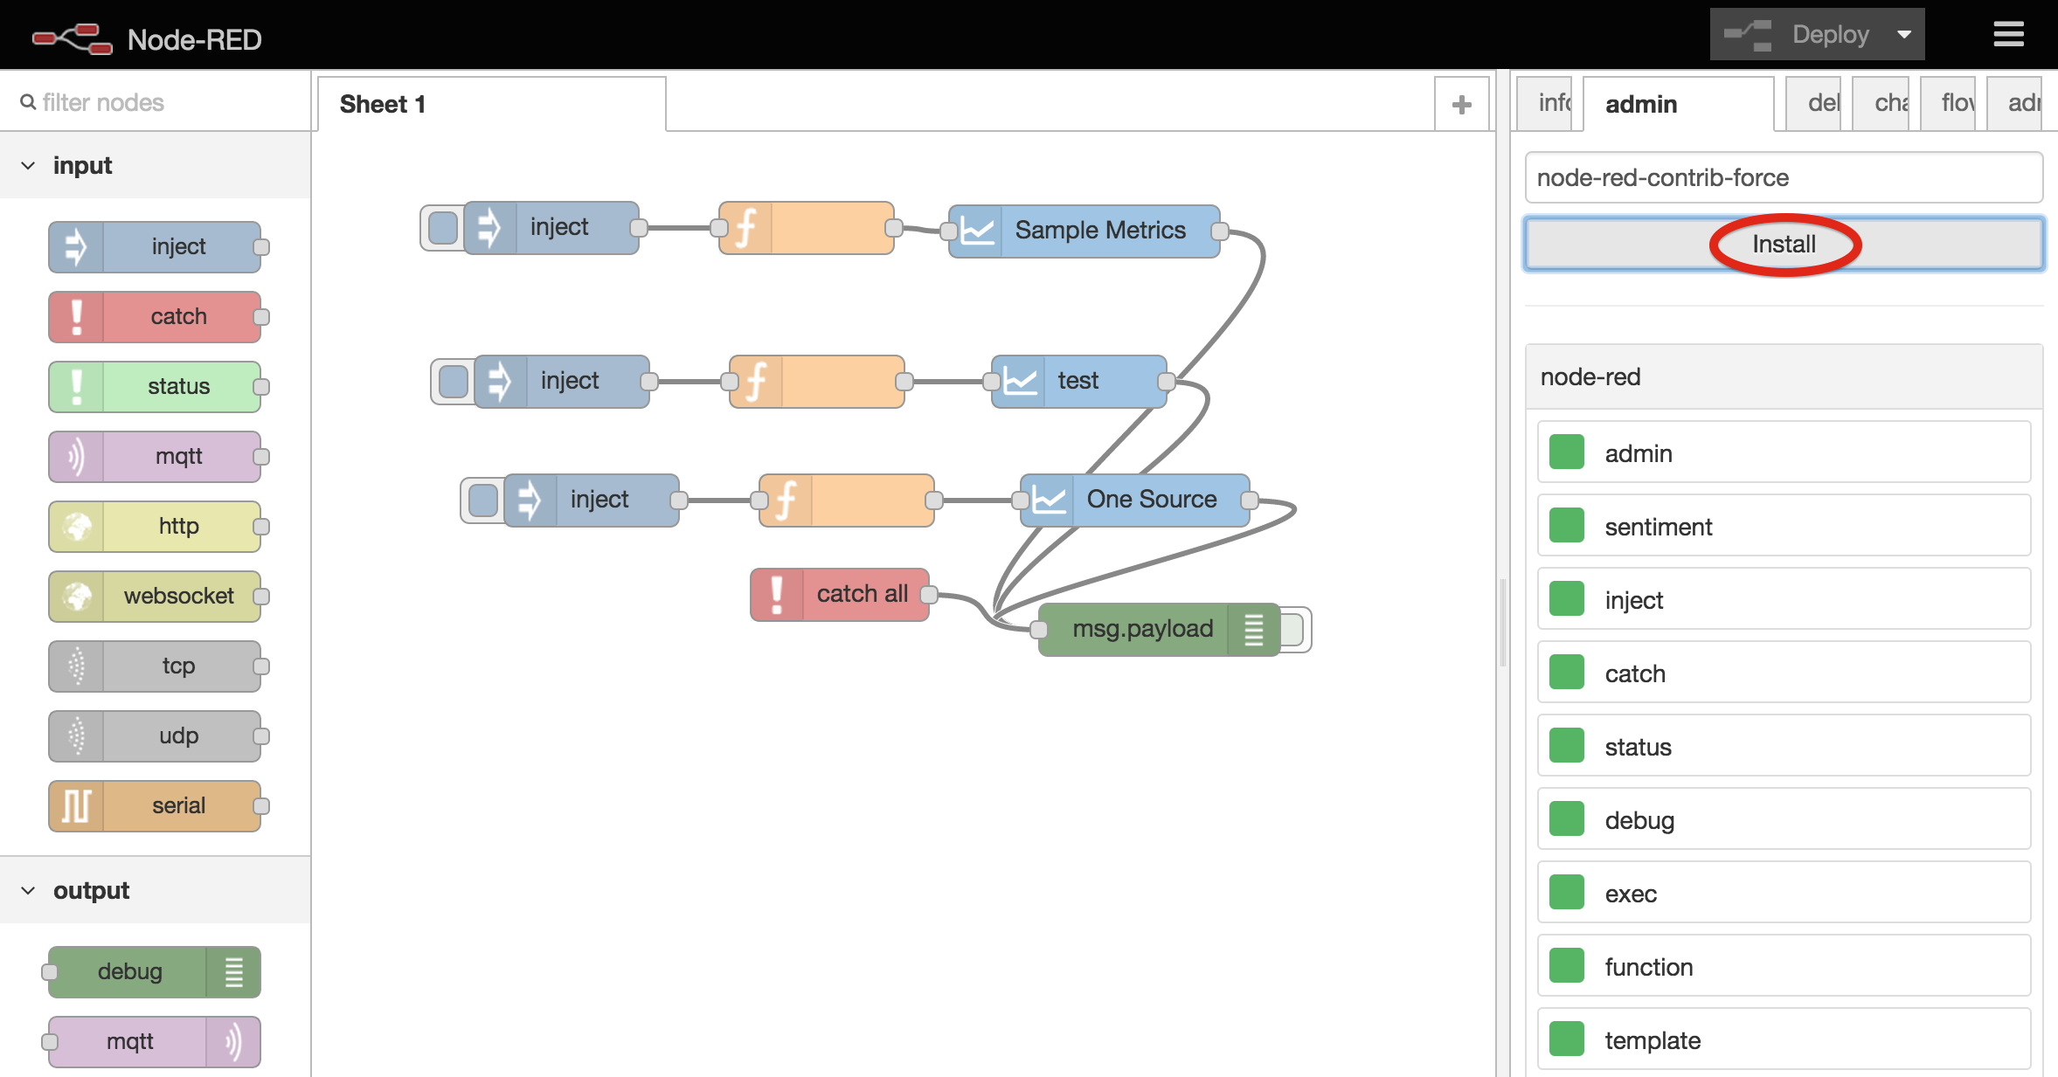Collapse the output palette category
The width and height of the screenshot is (2058, 1077).
(x=29, y=890)
